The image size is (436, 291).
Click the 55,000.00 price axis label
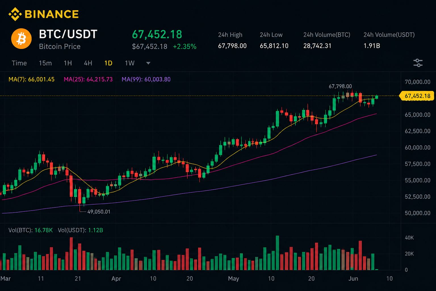pos(418,180)
